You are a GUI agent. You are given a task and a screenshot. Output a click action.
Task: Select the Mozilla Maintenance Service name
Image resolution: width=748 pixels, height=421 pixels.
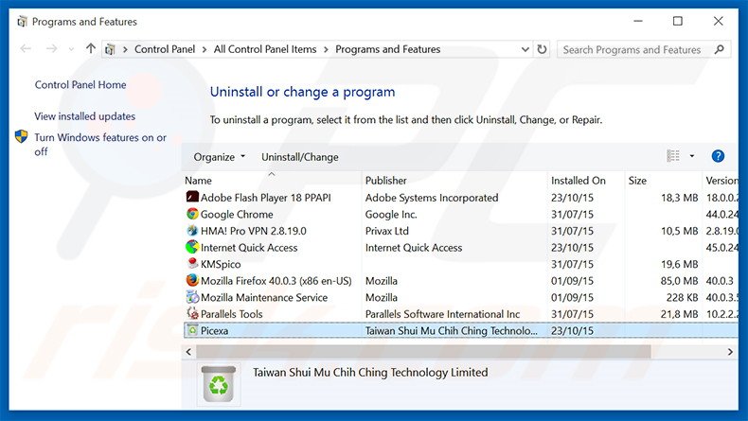point(264,297)
